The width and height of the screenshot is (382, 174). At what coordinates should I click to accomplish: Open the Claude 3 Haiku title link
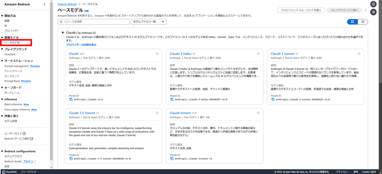pos(181,54)
